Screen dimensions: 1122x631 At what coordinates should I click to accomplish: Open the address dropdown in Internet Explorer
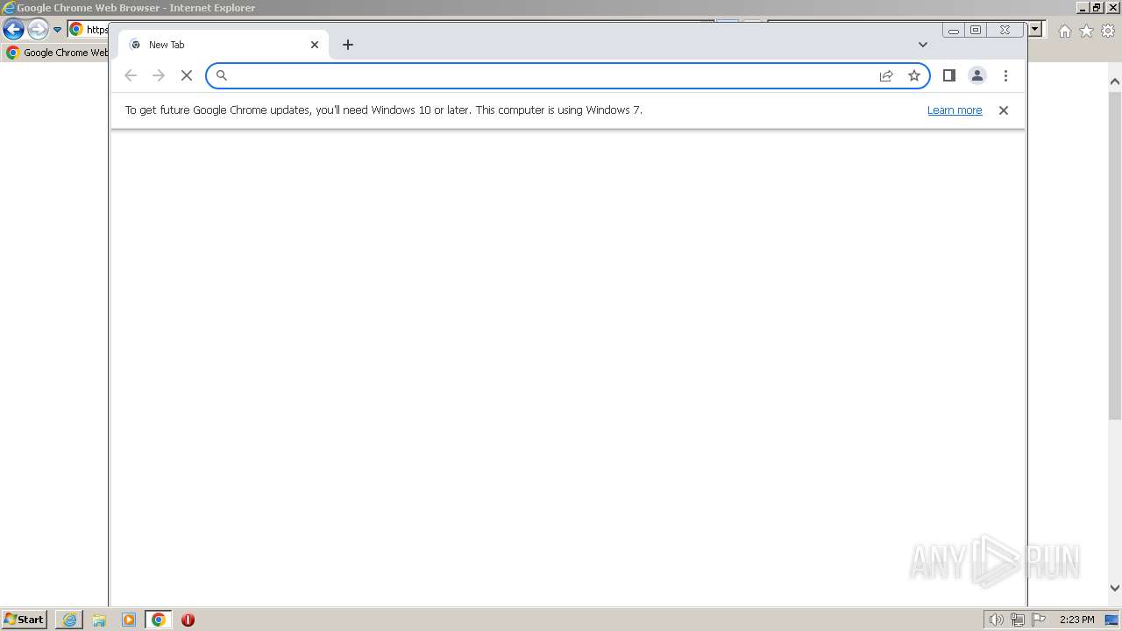point(1035,30)
